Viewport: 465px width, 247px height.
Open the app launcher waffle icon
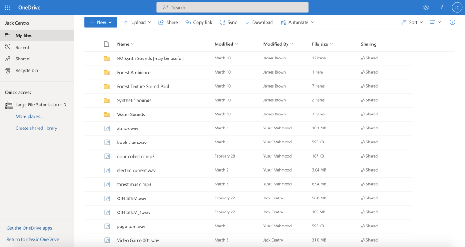click(8, 7)
